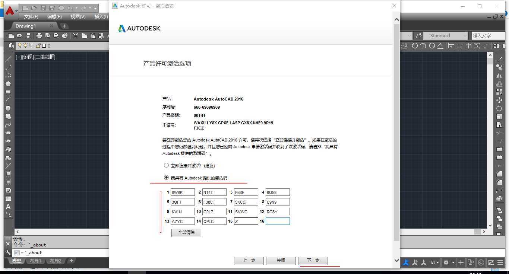
Task: Click the dialog's vertical scrollbar down arrow
Action: click(x=396, y=261)
